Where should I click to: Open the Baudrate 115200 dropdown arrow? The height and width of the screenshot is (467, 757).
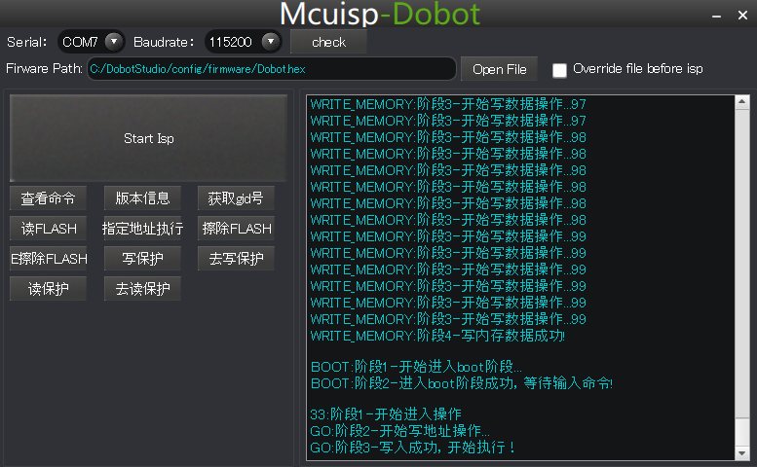click(x=271, y=42)
